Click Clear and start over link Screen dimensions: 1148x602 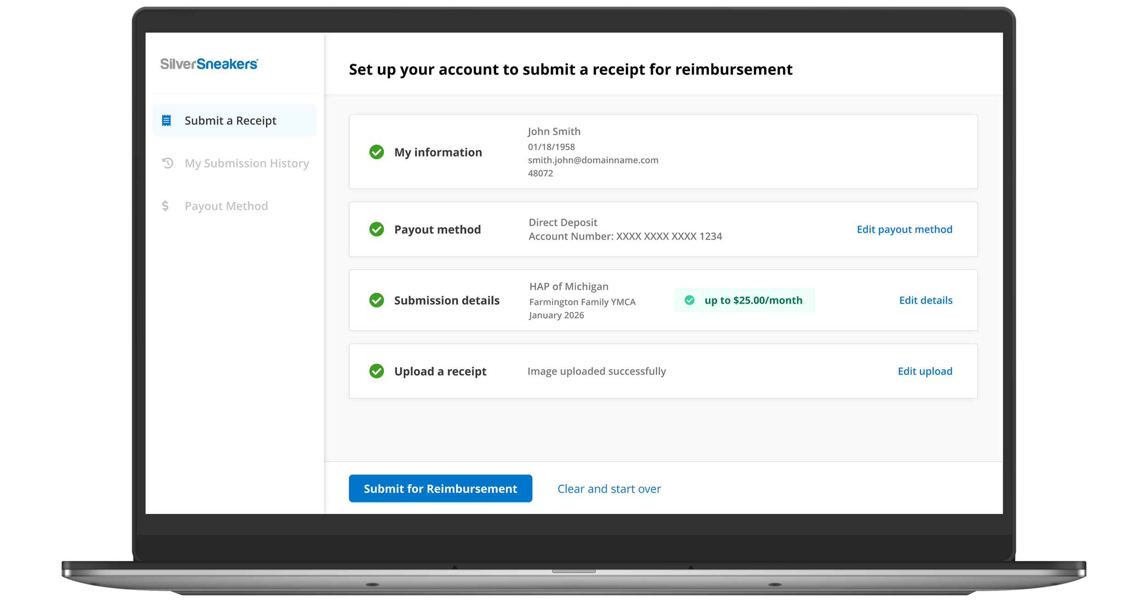pyautogui.click(x=609, y=489)
